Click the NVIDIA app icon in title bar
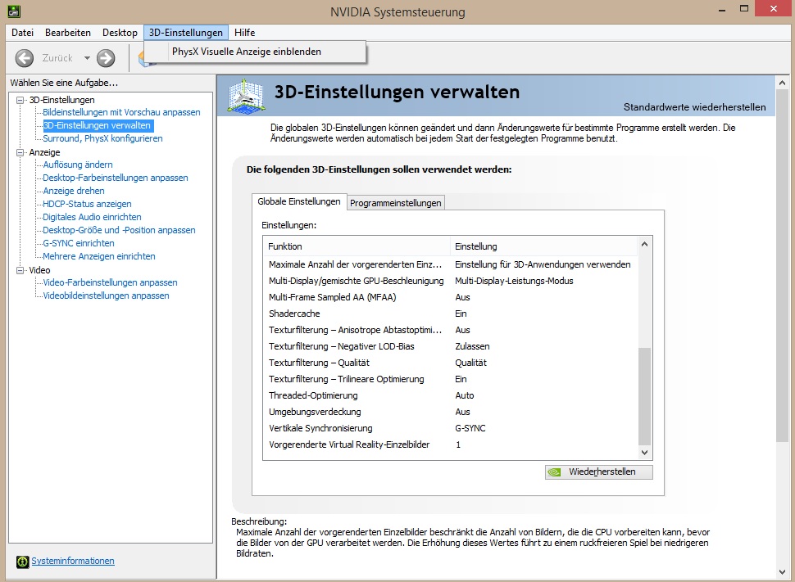Viewport: 795px width, 582px height. 14,11
